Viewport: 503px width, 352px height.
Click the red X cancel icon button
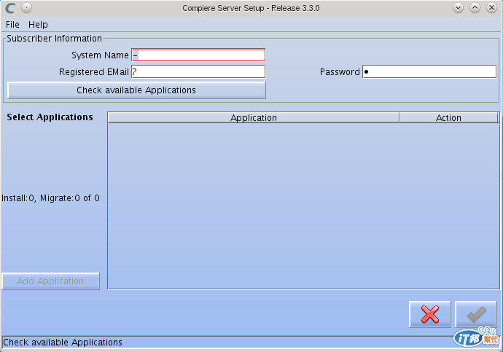(430, 314)
